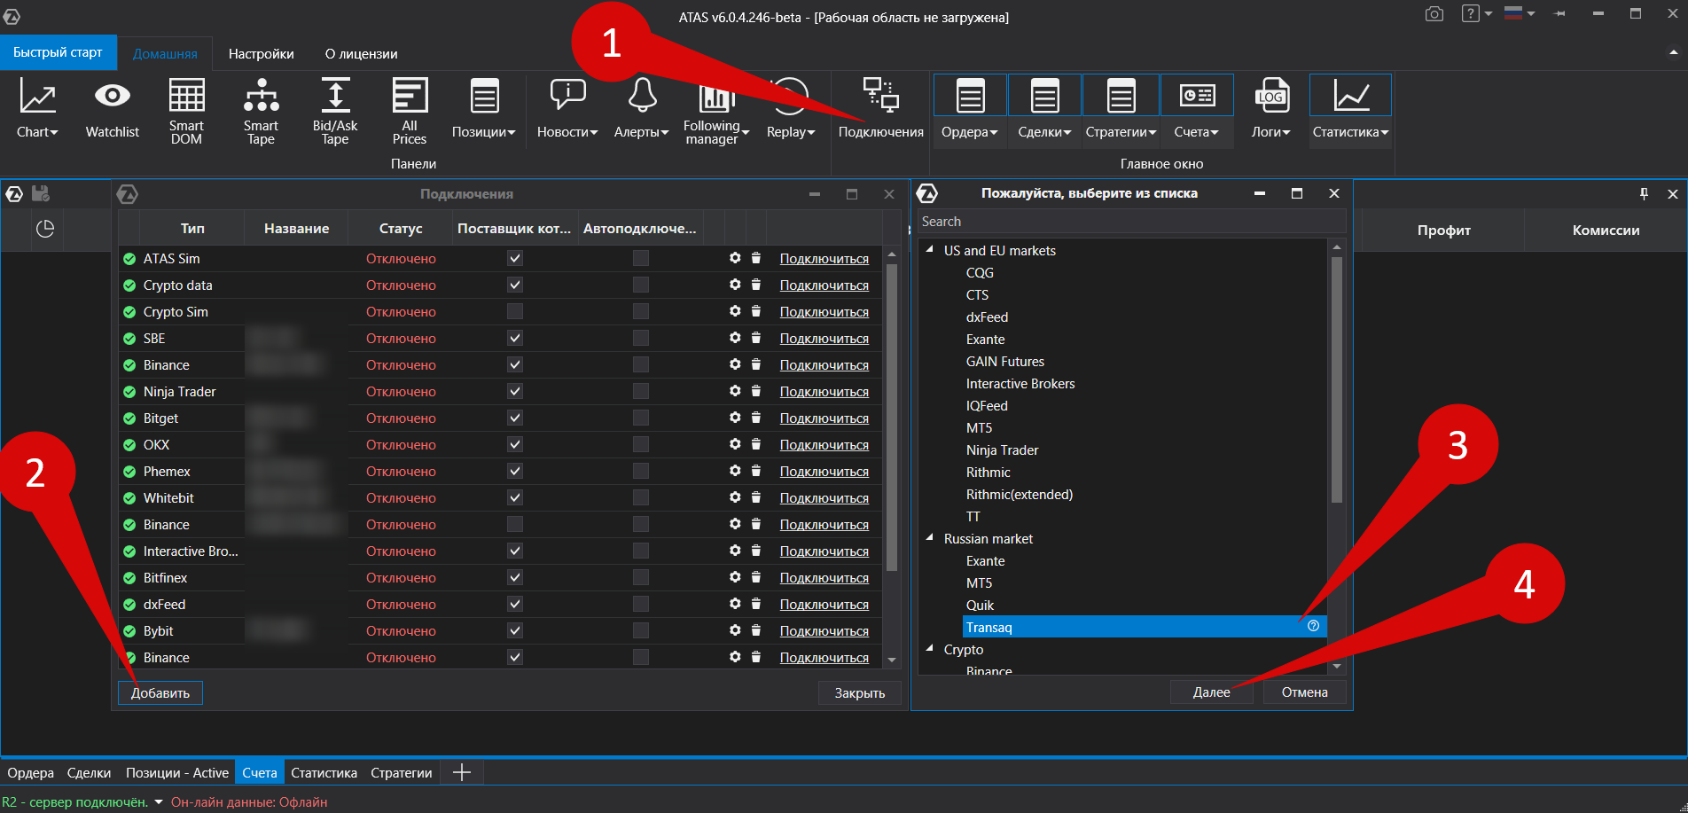The image size is (1688, 813).
Task: Enable auto-connect checkbox for Bybit
Action: tap(641, 630)
